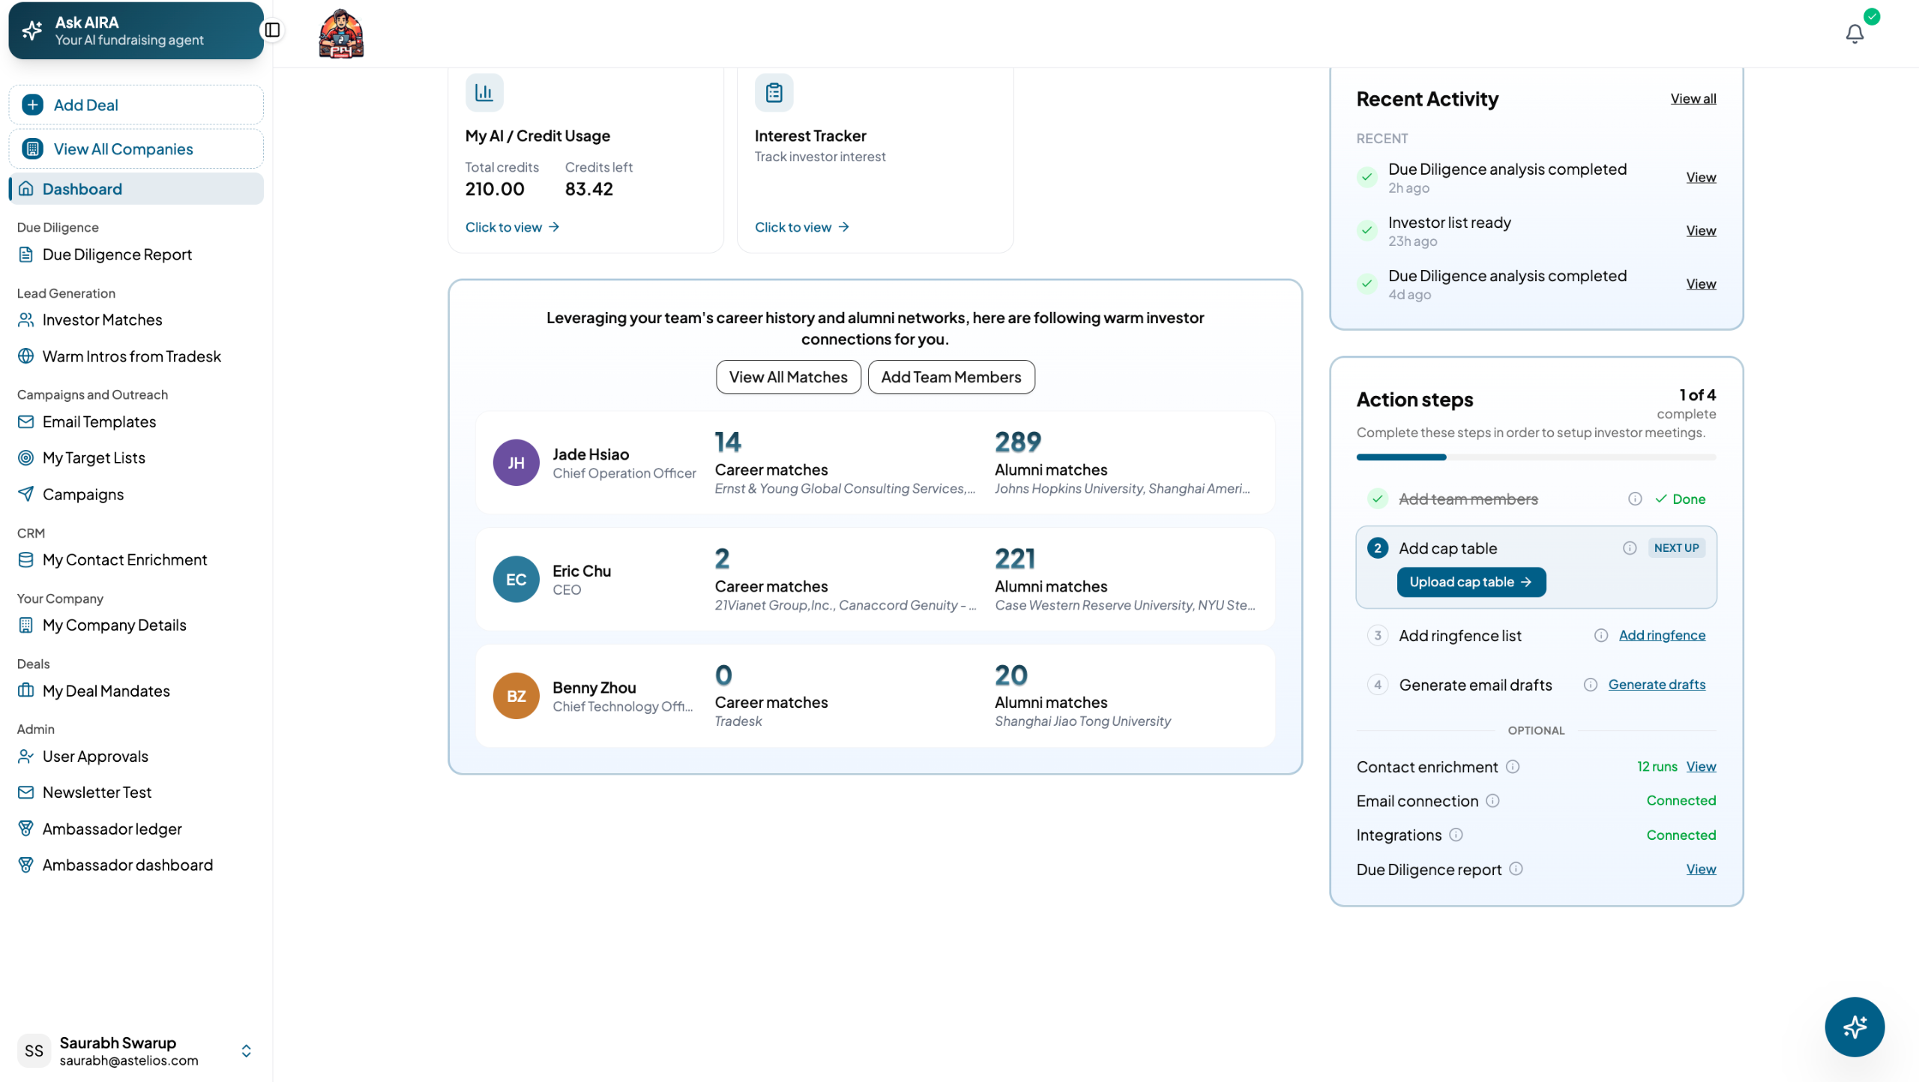
Task: Click info icon for Generate email drafts
Action: coord(1591,685)
